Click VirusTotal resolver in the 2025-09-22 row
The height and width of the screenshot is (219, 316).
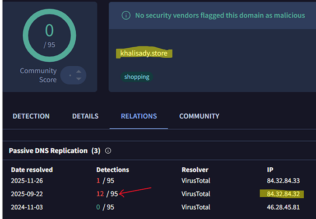195,194
